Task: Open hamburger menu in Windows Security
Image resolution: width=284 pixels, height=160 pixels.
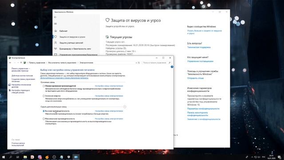Action: tap(55, 24)
